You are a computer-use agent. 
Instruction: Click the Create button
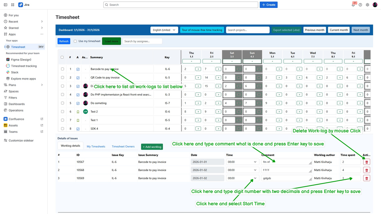268,5
